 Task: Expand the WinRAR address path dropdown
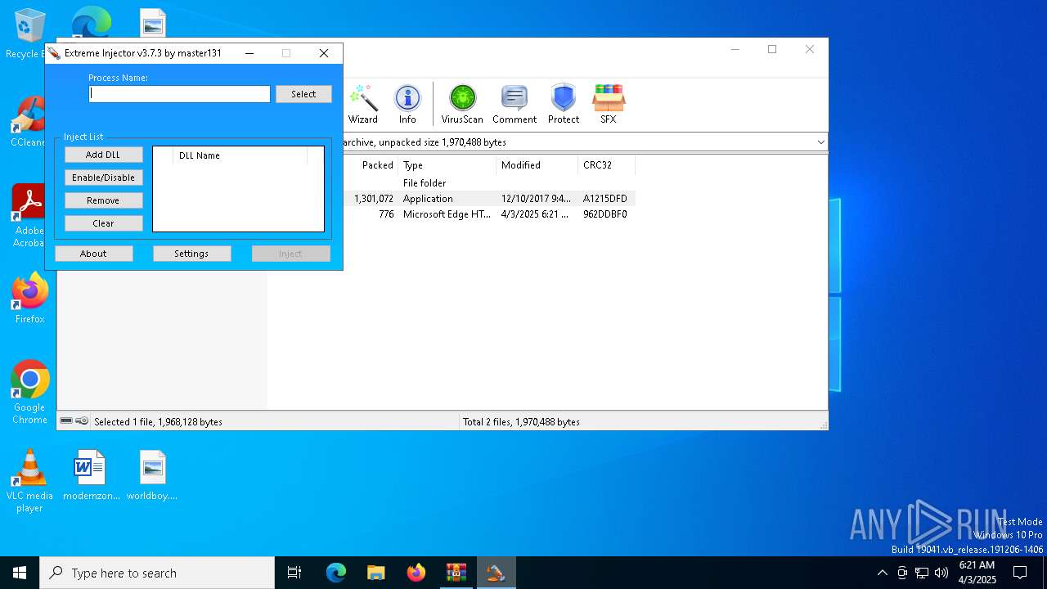[820, 142]
